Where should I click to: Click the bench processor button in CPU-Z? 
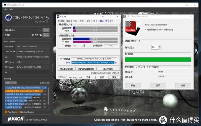point(66,69)
